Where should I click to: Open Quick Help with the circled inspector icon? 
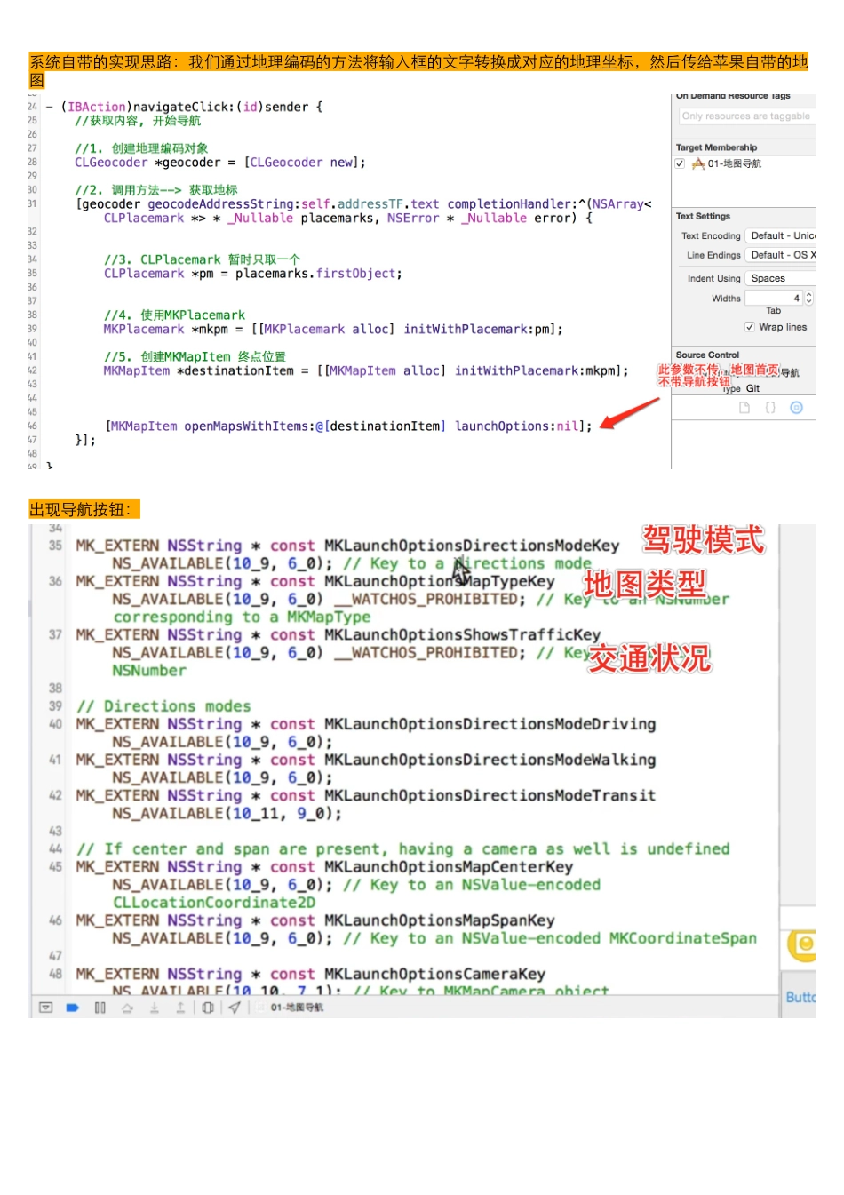[x=796, y=407]
